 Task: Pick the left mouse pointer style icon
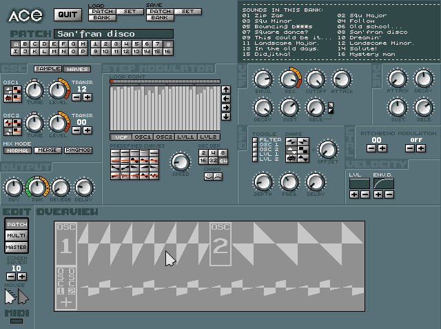point(10,297)
